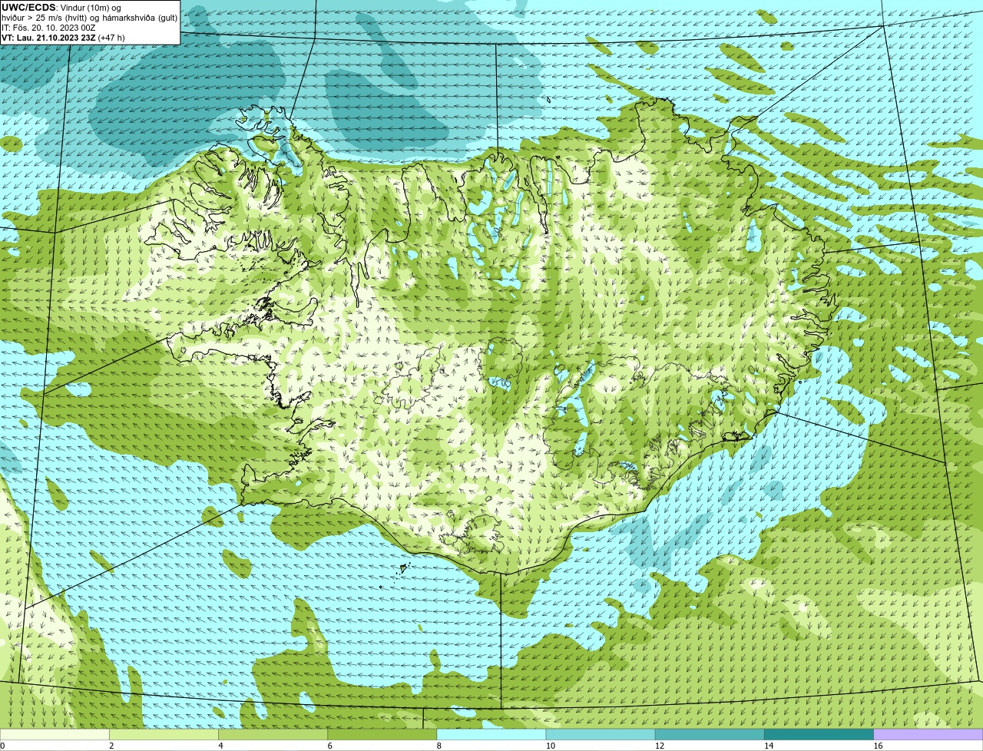
Task: Click the turquoise legend swatch for 10–12 m/s
Action: 601,735
